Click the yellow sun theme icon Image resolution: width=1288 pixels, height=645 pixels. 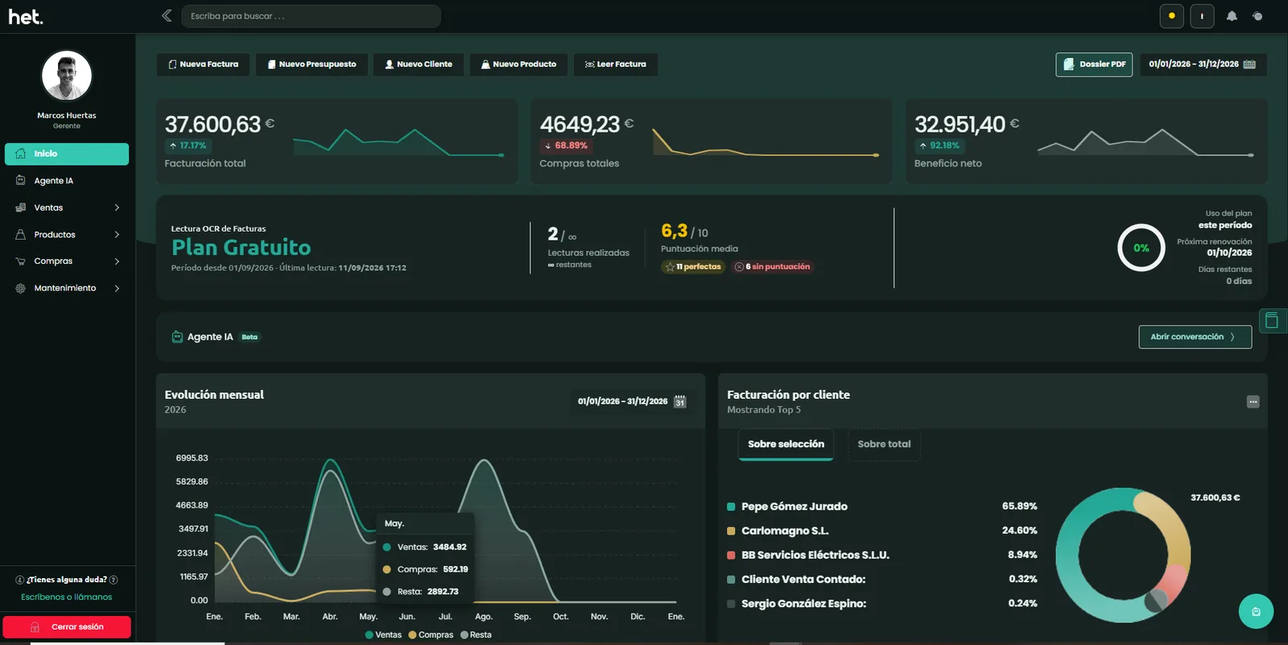(1171, 16)
